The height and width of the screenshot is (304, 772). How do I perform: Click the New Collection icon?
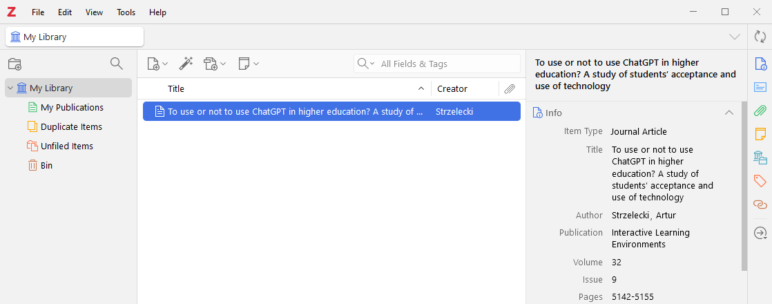pyautogui.click(x=15, y=64)
